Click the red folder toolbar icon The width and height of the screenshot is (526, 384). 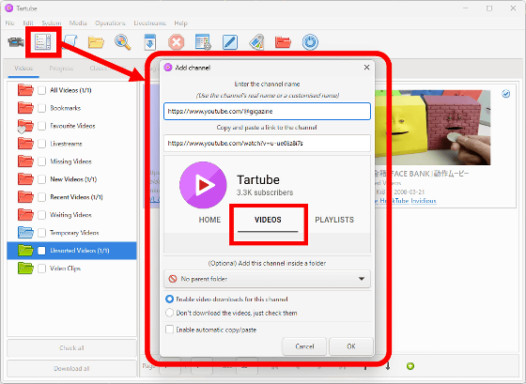(x=283, y=42)
